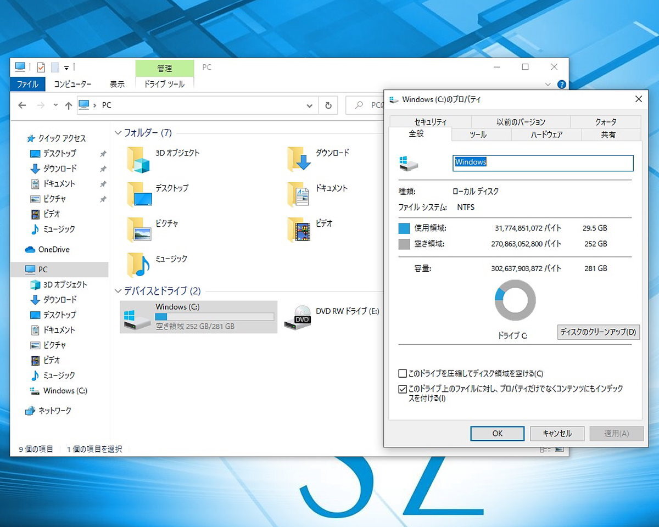
Task: Open the クォータ tab in properties
Action: (x=606, y=122)
